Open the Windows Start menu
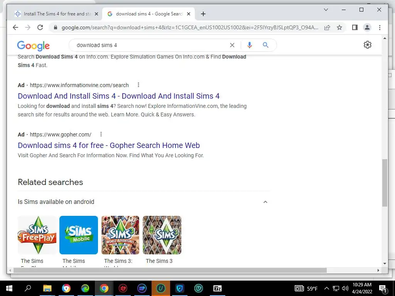This screenshot has height=296, width=395. point(9,288)
